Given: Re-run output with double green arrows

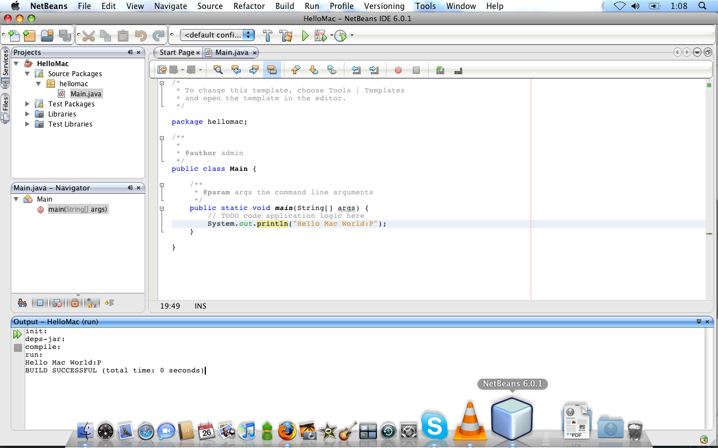Looking at the screenshot, I should 17,334.
